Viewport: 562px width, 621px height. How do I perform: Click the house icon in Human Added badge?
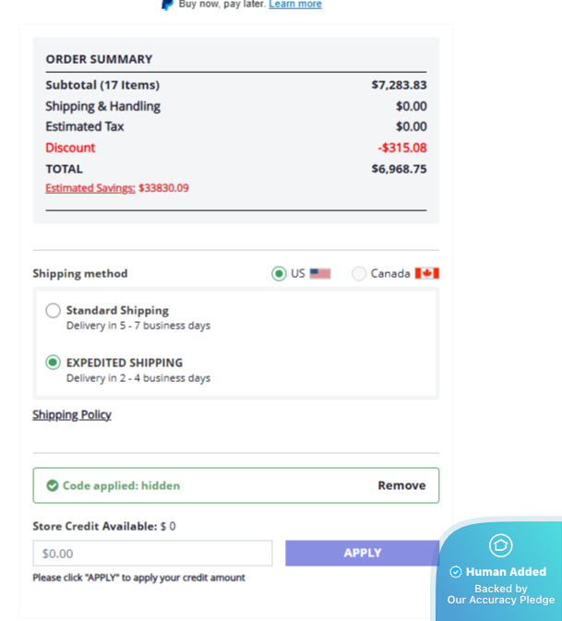click(500, 545)
